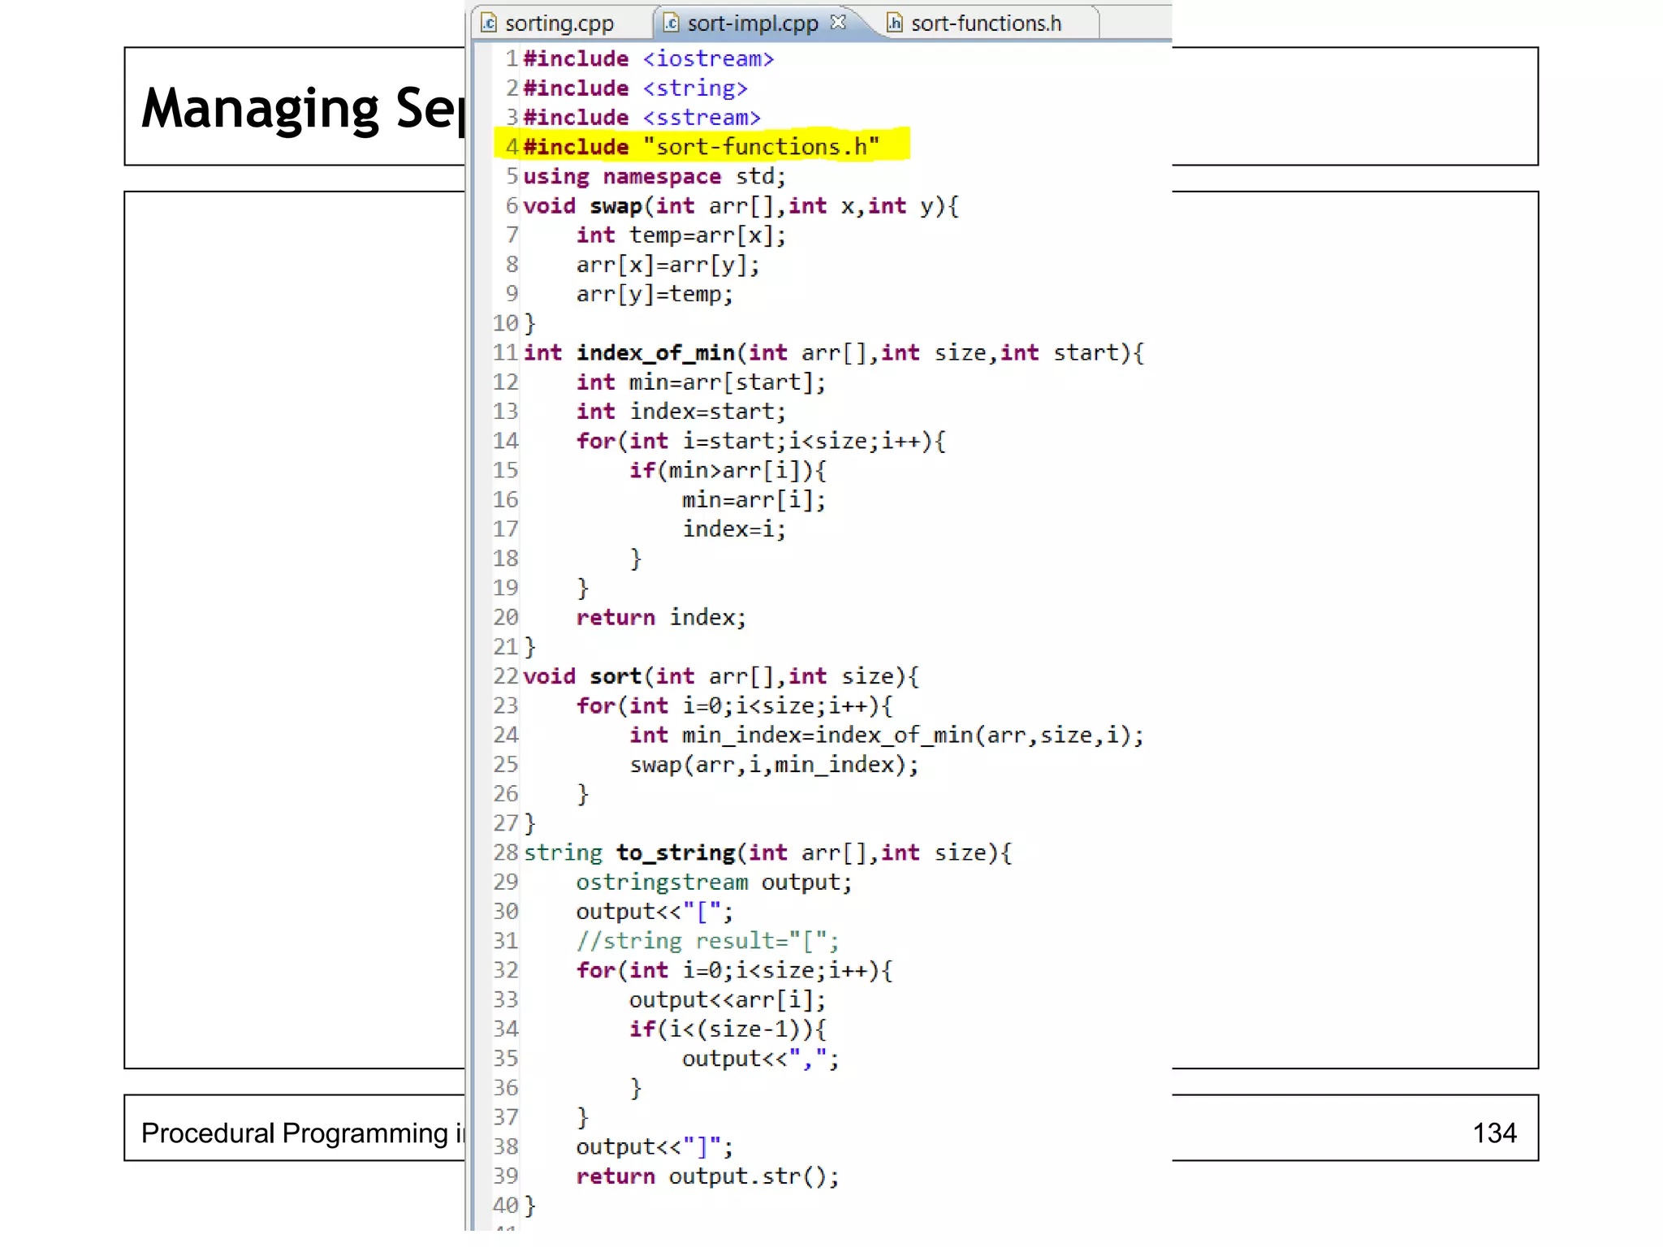Click the min_index=index_of_min(arr,size,i) line
The width and height of the screenshot is (1663, 1247).
click(887, 736)
